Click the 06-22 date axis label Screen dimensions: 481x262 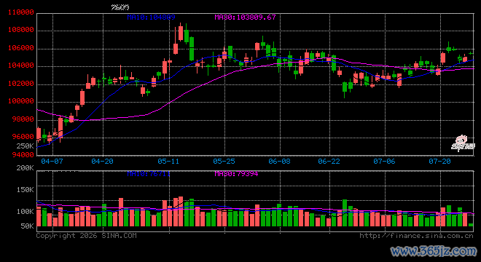329,161
